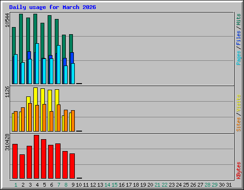
Task: Click the Visits legend label
Action: click(x=238, y=104)
